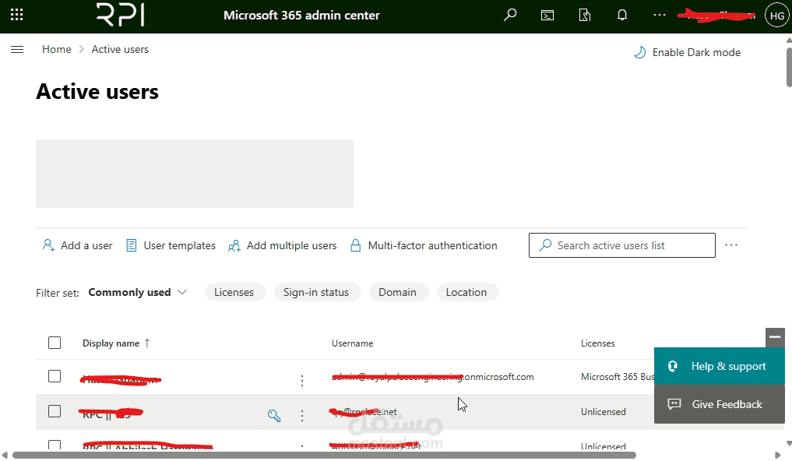Click the Microsoft 365 admin center title

click(301, 16)
